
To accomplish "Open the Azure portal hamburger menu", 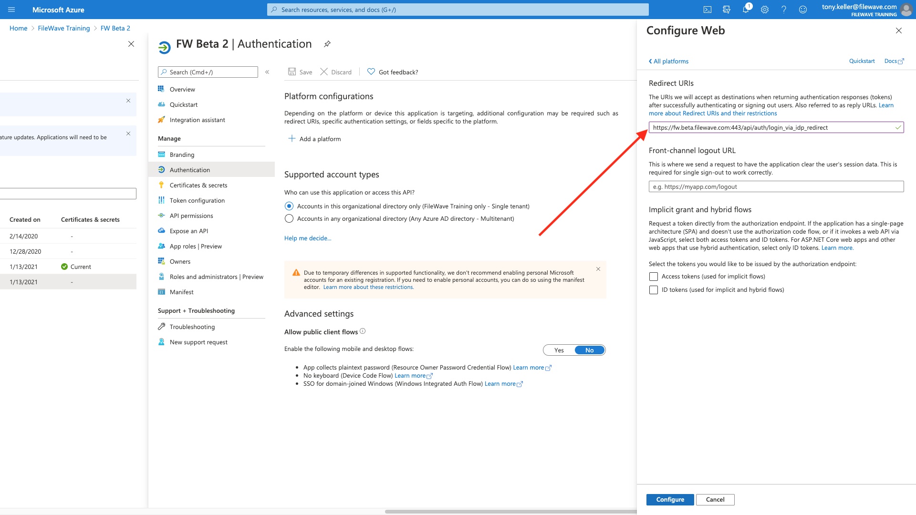I will (x=11, y=10).
